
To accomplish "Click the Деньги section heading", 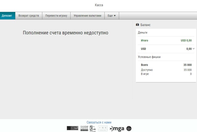I will [x=142, y=33].
